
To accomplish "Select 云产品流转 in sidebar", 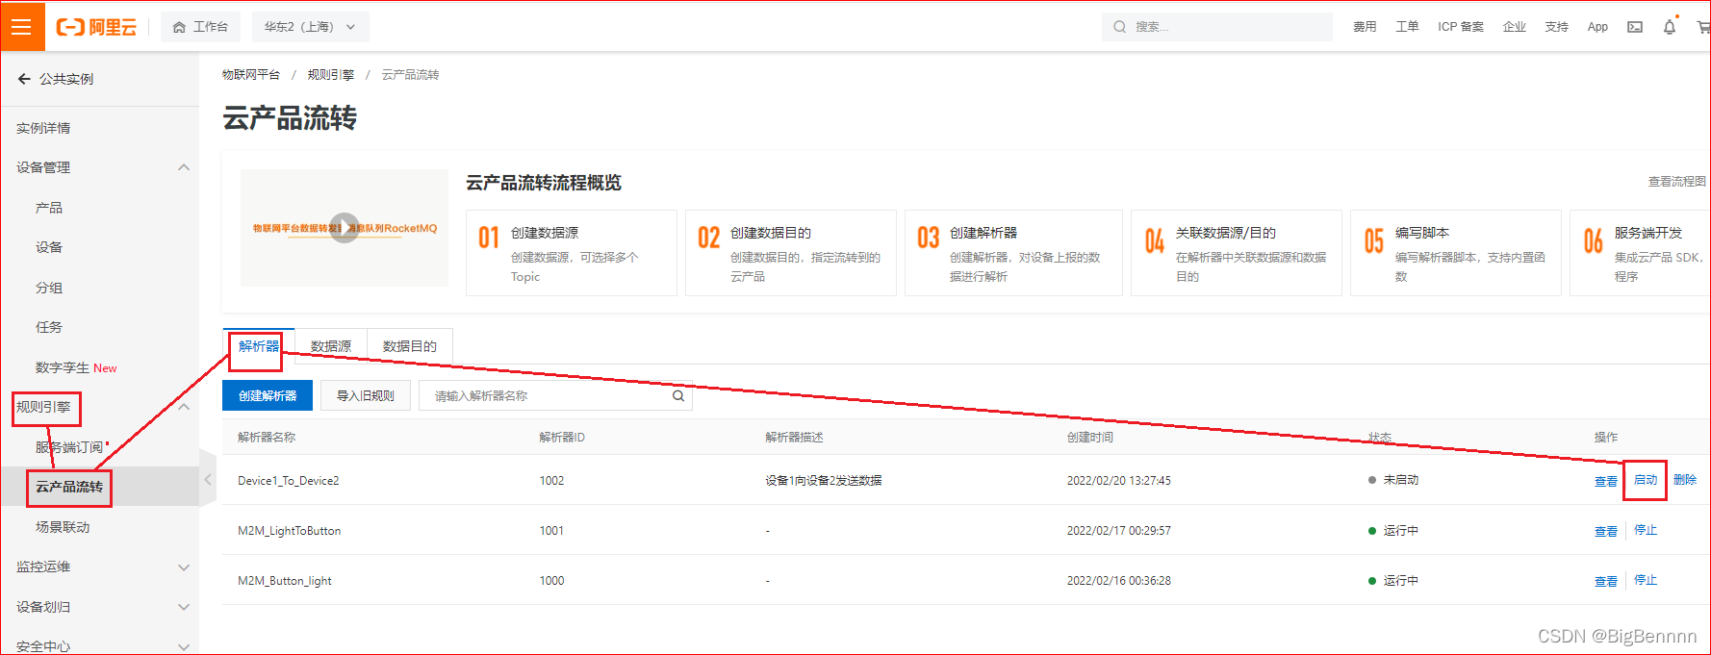I will 69,487.
